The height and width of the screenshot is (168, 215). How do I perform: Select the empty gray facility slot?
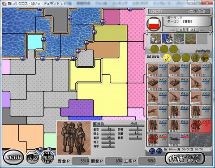pos(202,39)
